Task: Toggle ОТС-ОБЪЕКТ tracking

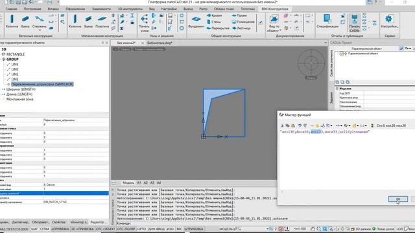Action: 105,229
